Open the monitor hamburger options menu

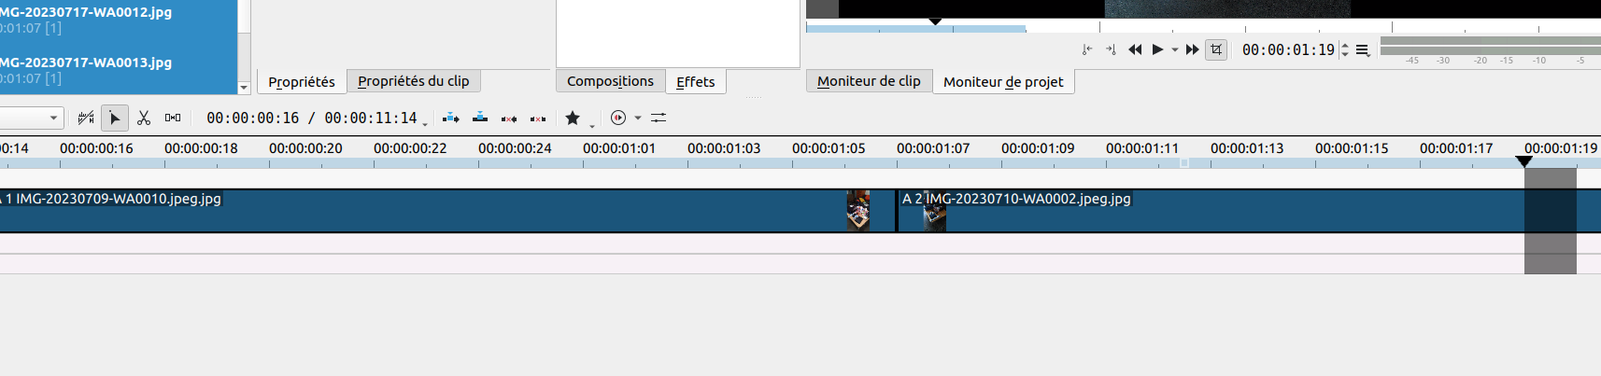click(1363, 50)
